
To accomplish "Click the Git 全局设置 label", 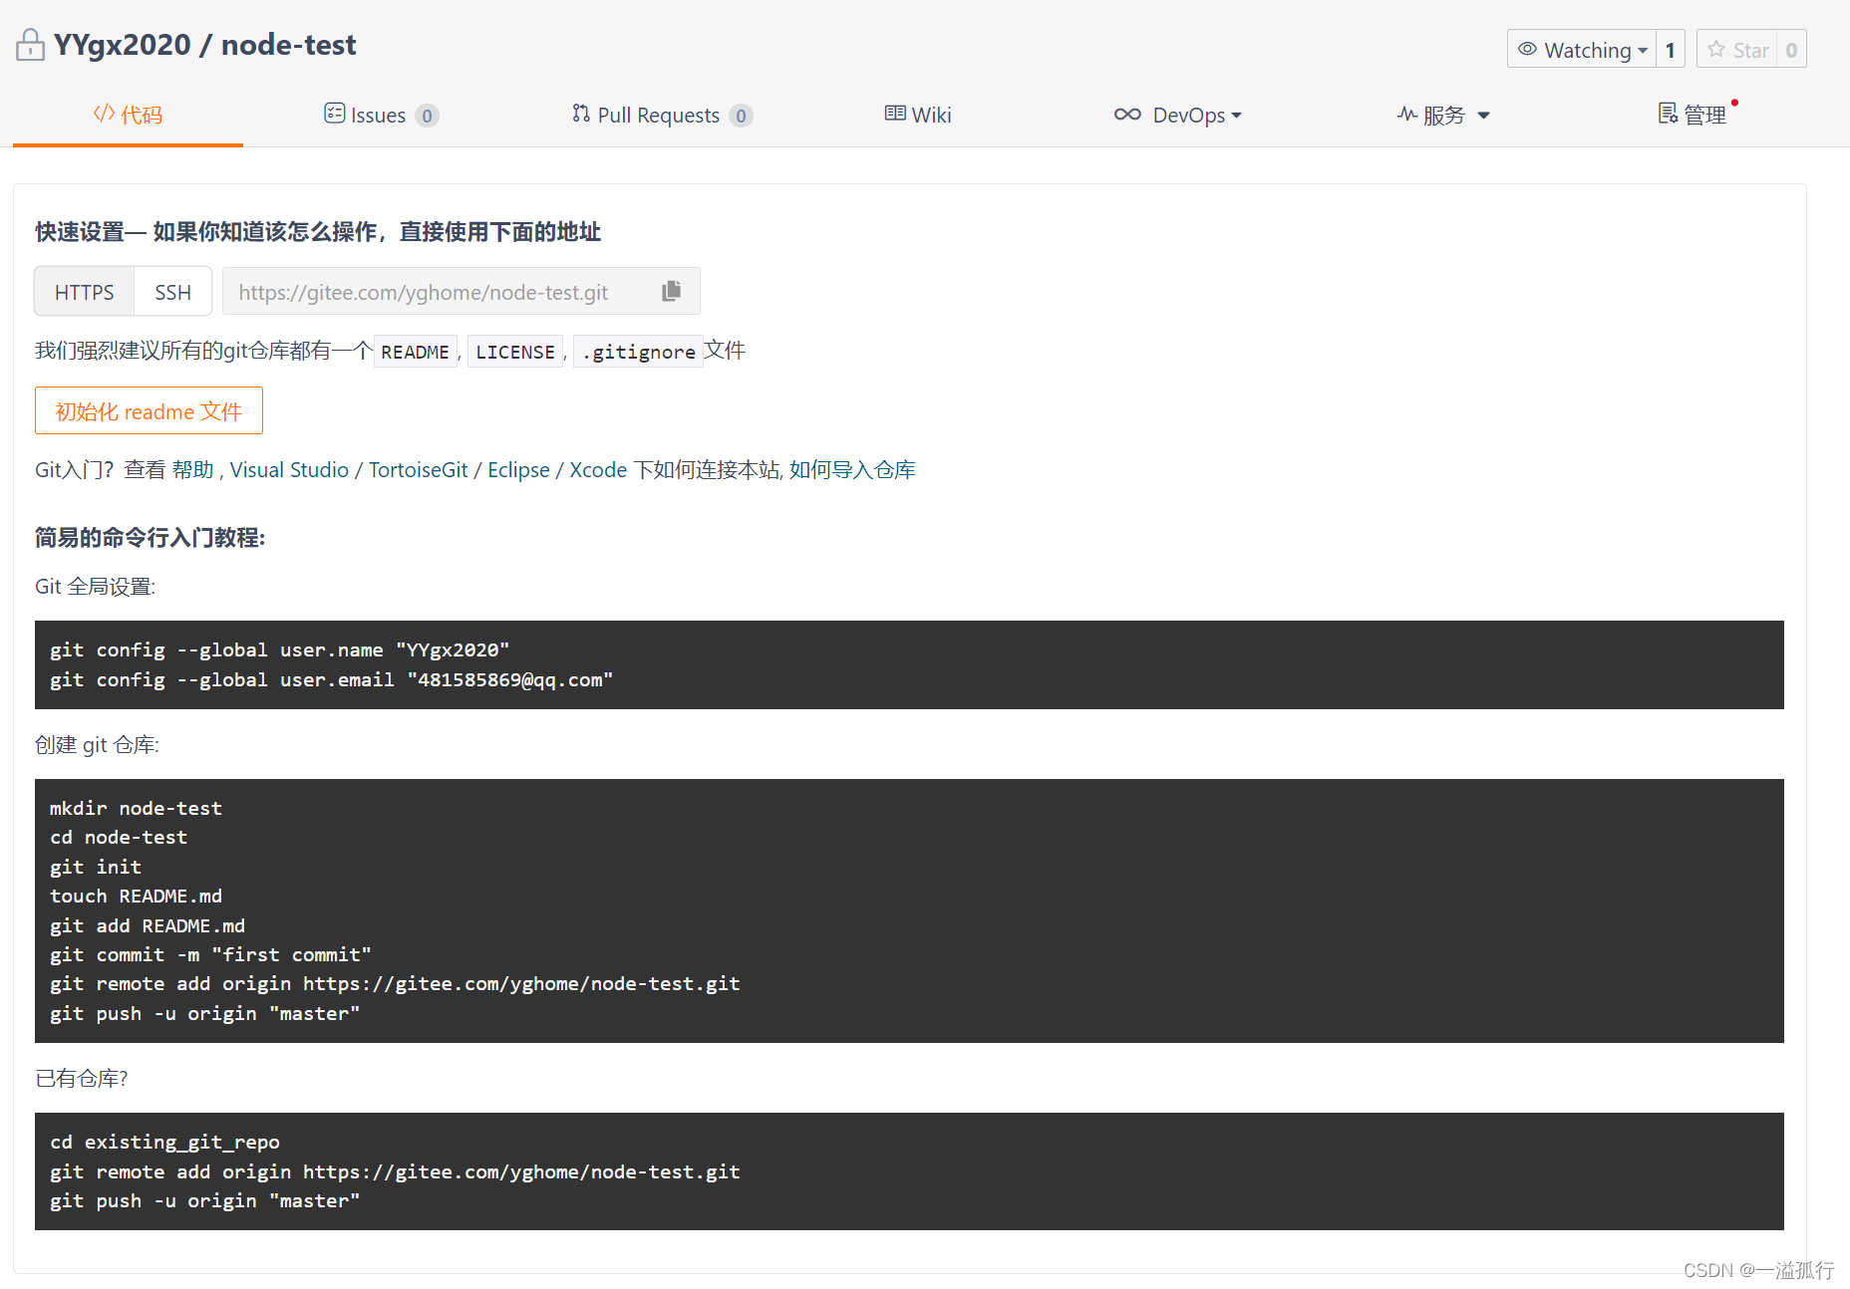I will (x=96, y=586).
